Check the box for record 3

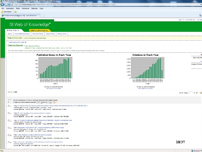[9, 120]
